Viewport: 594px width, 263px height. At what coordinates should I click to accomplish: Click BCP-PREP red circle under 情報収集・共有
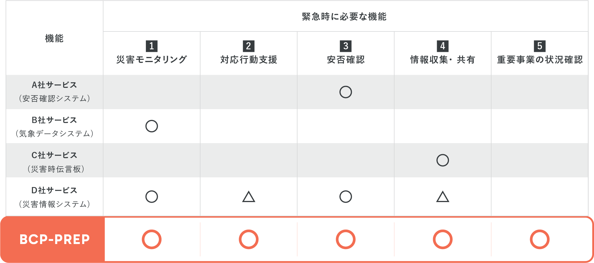pos(442,239)
